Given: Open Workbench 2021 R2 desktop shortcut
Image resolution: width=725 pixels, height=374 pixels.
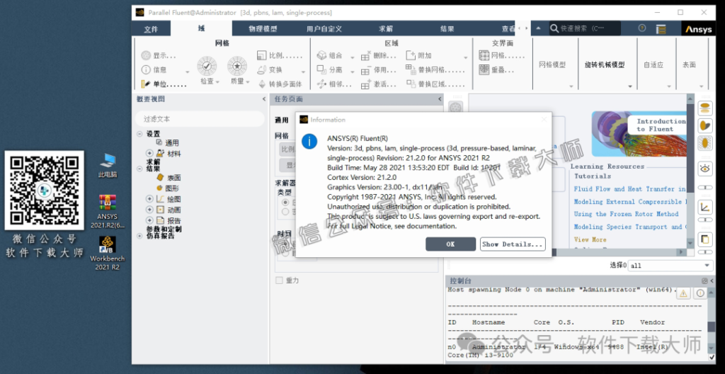Looking at the screenshot, I should pyautogui.click(x=108, y=253).
